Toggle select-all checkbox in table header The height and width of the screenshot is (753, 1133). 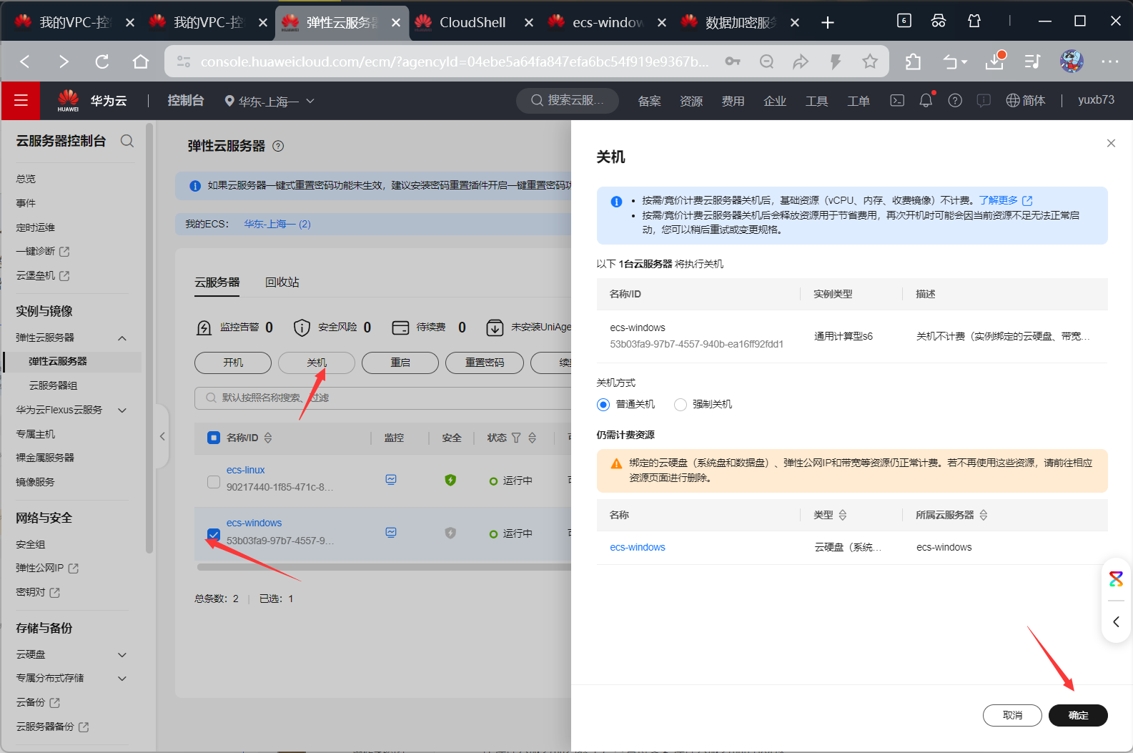pyautogui.click(x=214, y=438)
